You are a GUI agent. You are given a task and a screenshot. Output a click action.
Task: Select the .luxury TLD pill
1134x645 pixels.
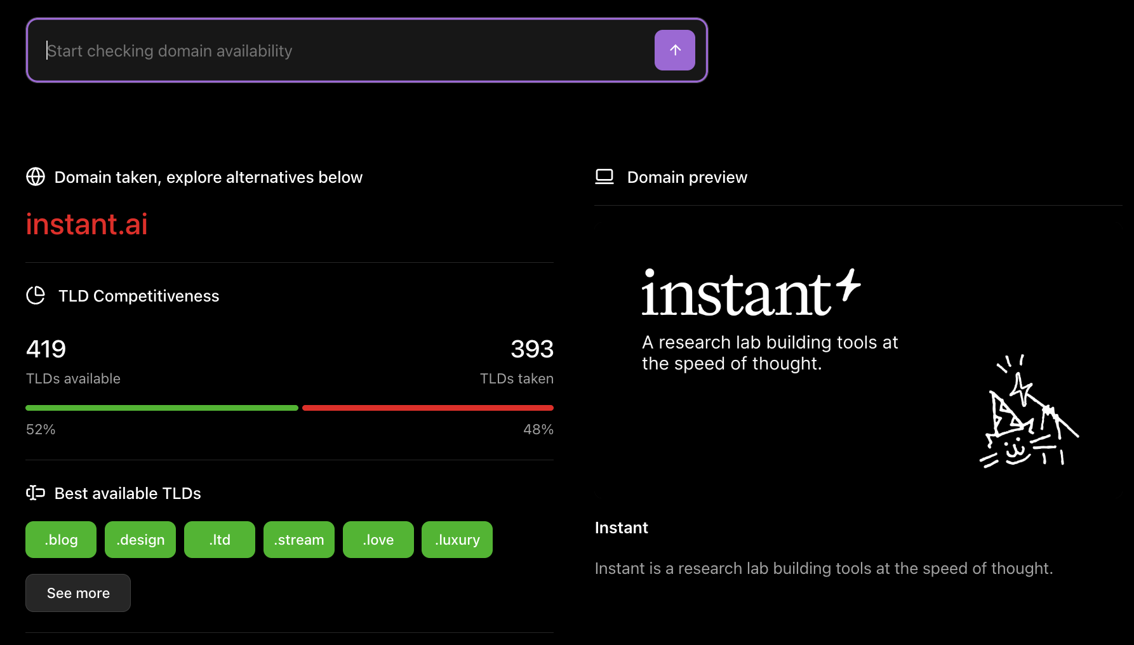tap(457, 539)
